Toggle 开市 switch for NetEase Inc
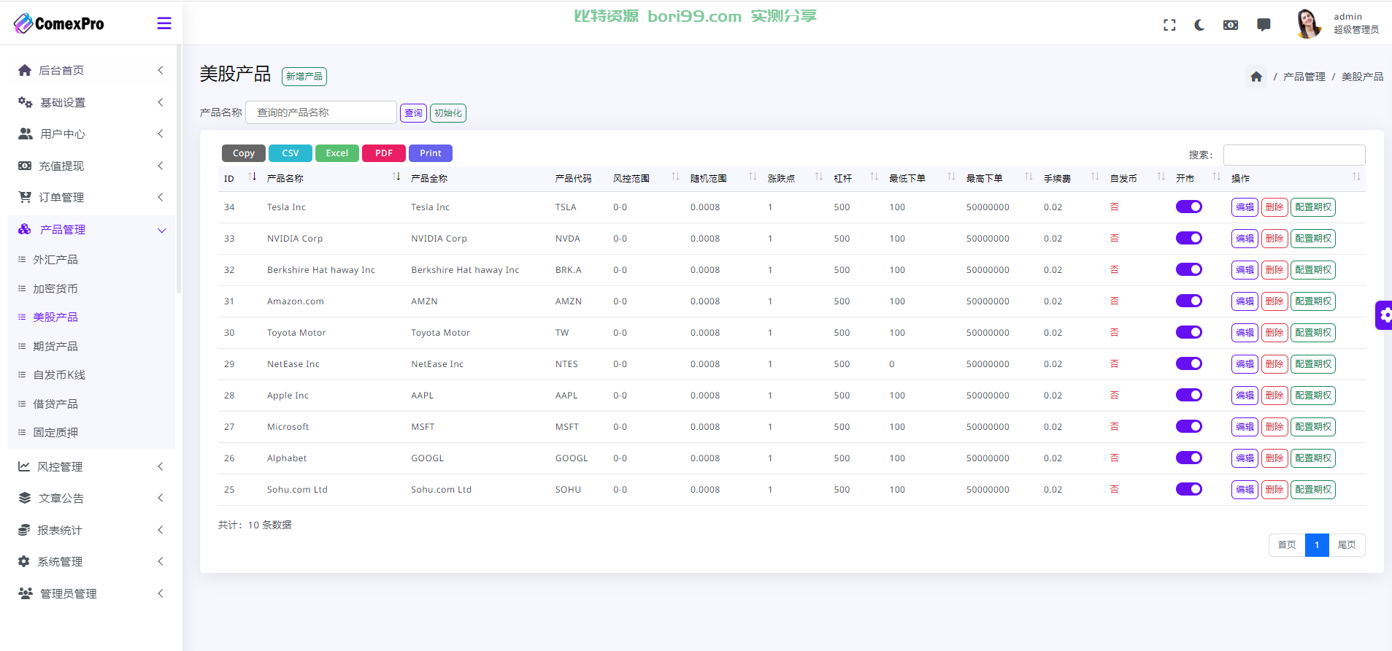The image size is (1392, 651). [x=1189, y=363]
